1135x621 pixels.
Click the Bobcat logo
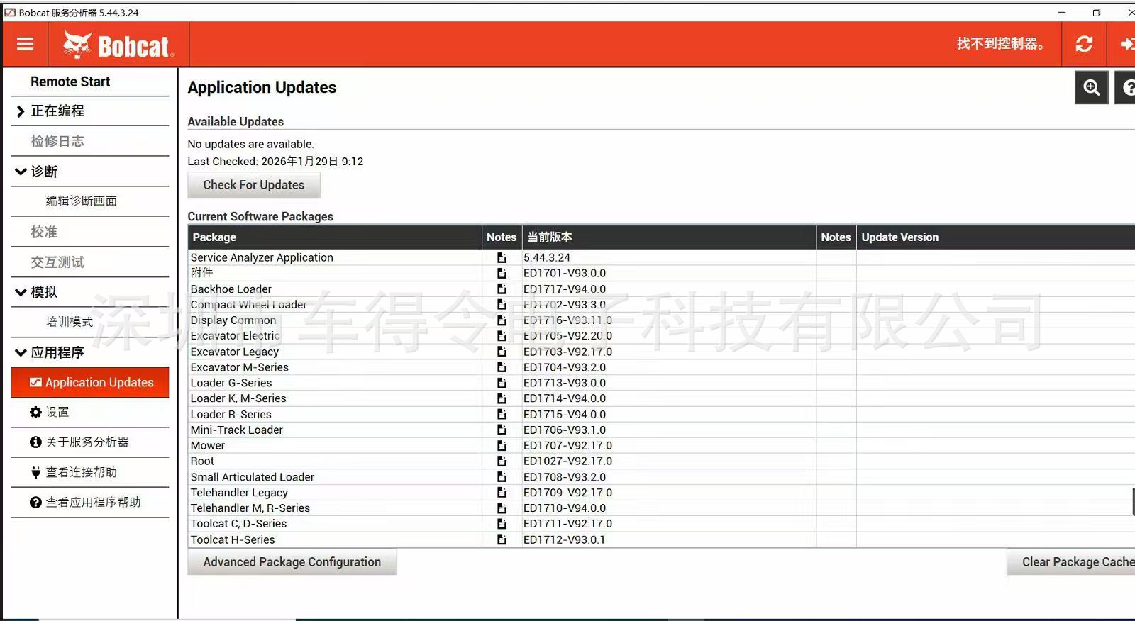coord(118,45)
